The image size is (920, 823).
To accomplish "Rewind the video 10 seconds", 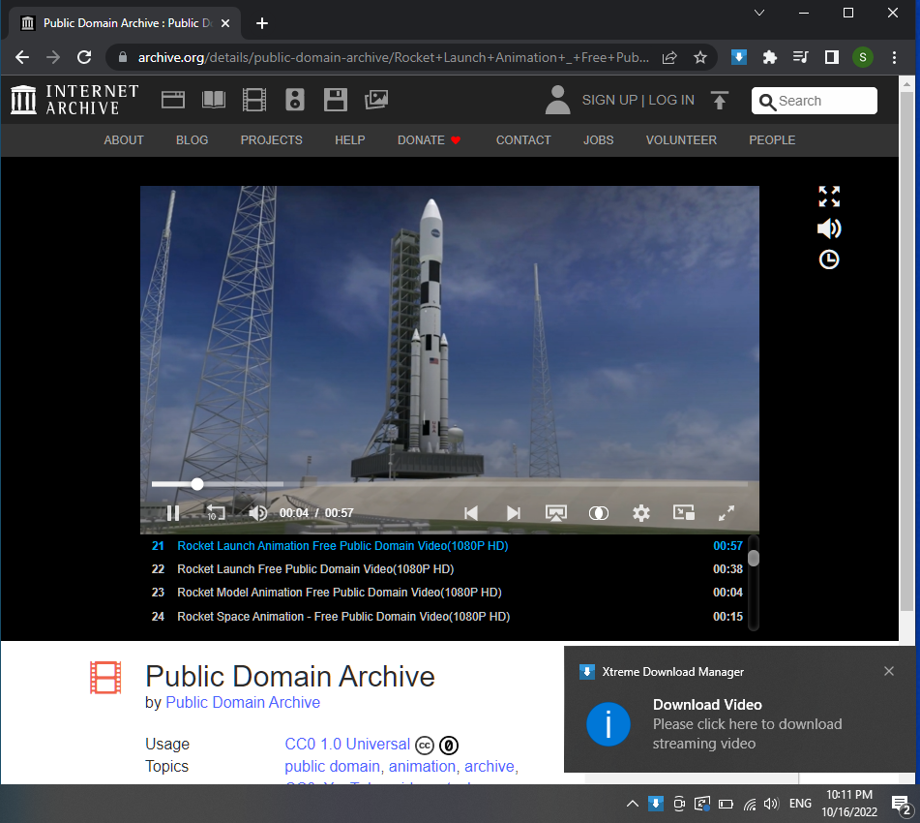I will (215, 513).
